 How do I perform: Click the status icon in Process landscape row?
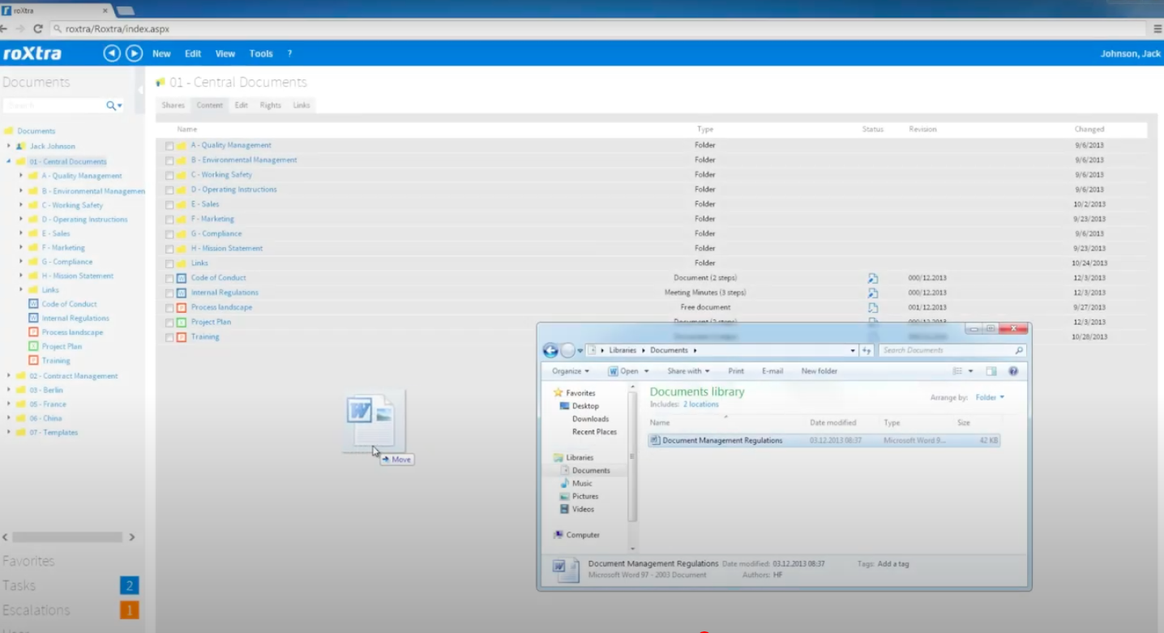873,307
